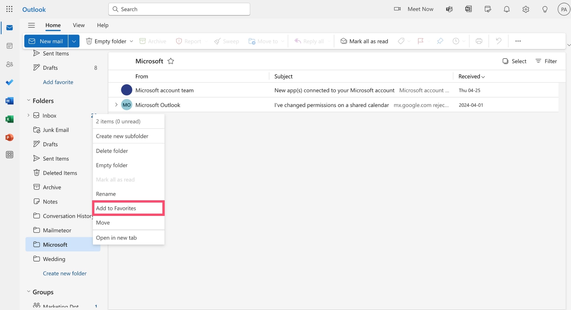Select the Wedding folder
Viewport: 571px width, 310px height.
click(63, 259)
